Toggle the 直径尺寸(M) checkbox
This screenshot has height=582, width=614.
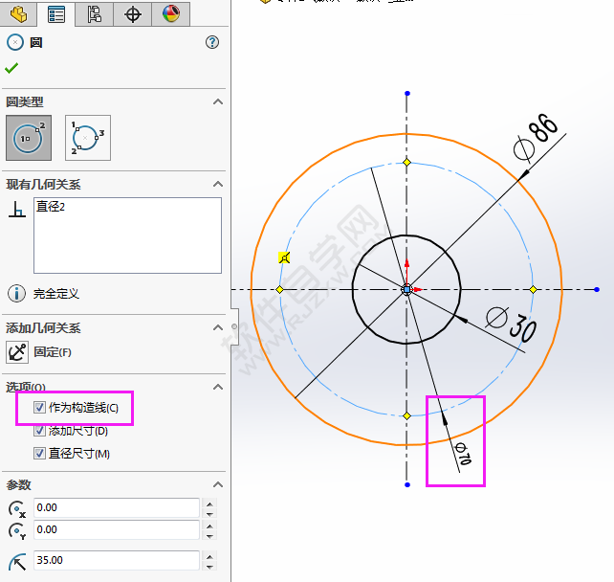click(x=39, y=454)
